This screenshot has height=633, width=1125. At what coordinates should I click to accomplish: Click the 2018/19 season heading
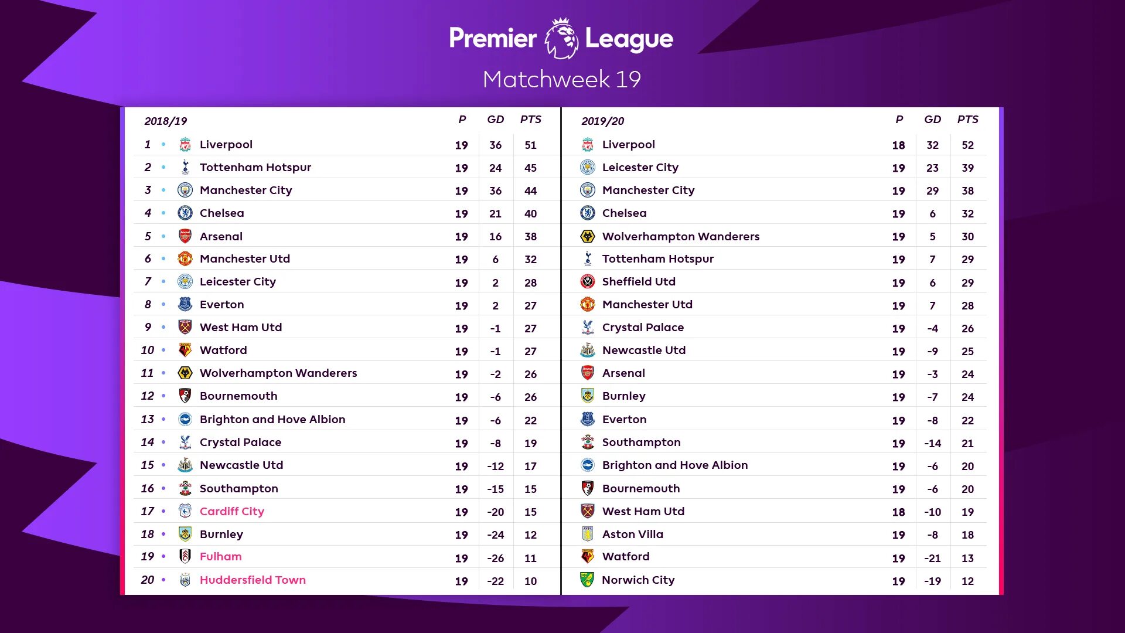(x=166, y=121)
